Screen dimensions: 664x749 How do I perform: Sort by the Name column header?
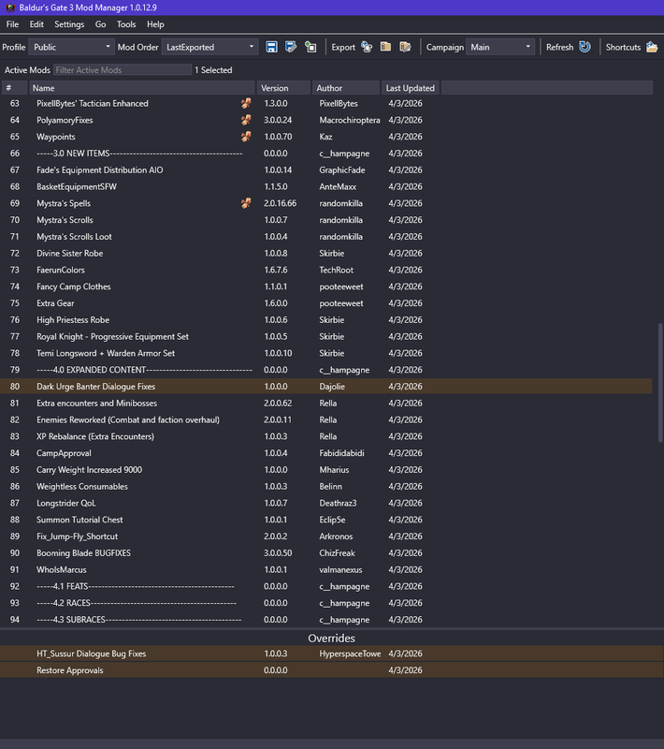(x=142, y=88)
